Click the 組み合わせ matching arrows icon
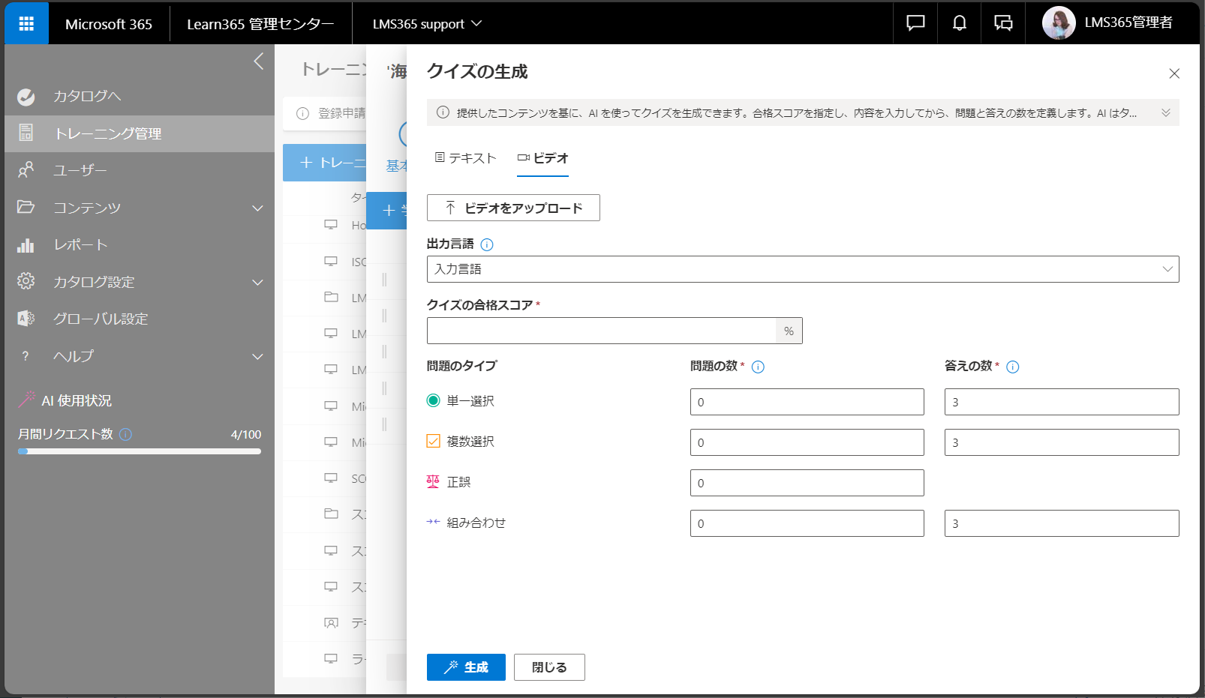The height and width of the screenshot is (698, 1205). pyautogui.click(x=433, y=522)
